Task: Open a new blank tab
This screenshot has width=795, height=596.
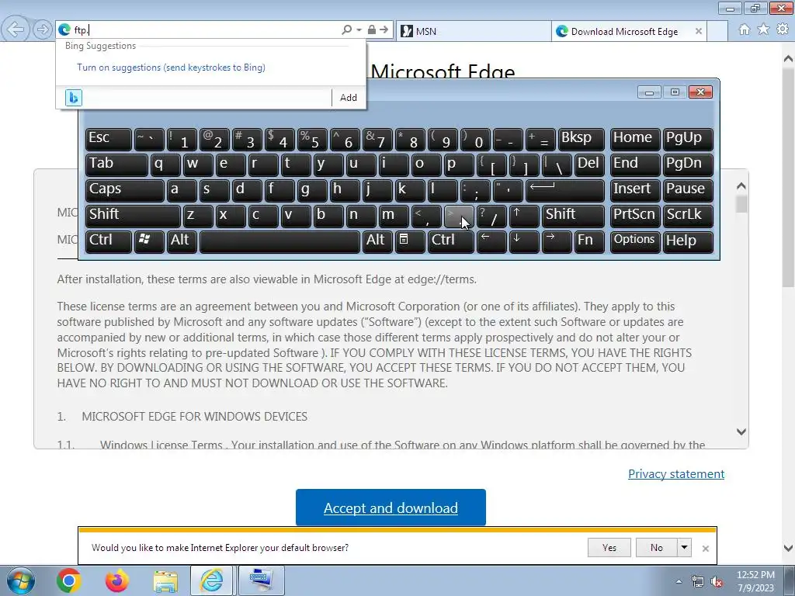Action: (717, 31)
